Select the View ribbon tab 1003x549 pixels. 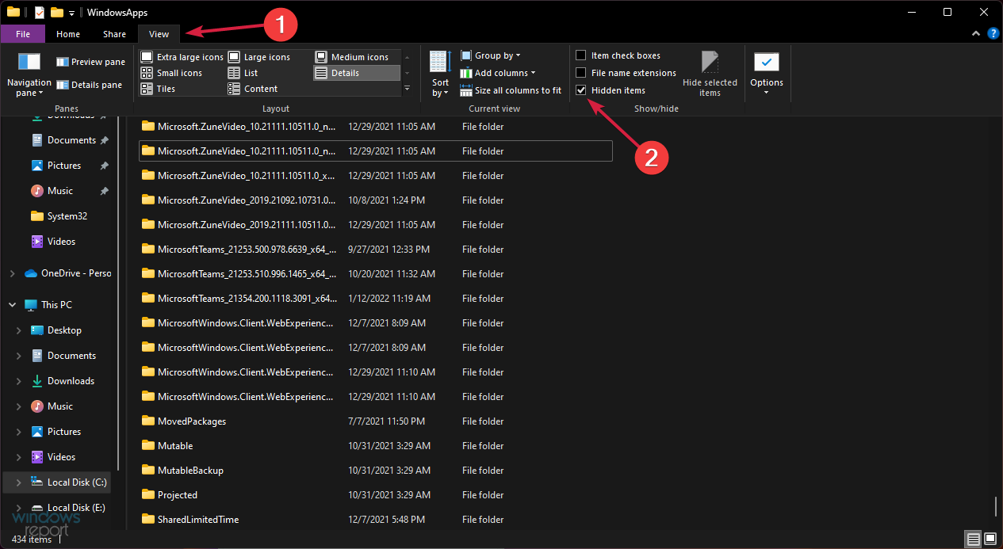click(x=159, y=34)
